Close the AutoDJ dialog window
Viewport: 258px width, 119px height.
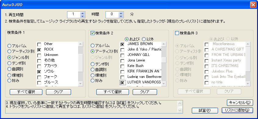253,5
